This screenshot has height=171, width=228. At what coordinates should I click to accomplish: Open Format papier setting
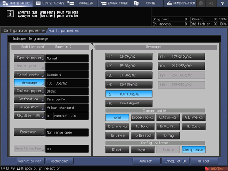[29, 74]
